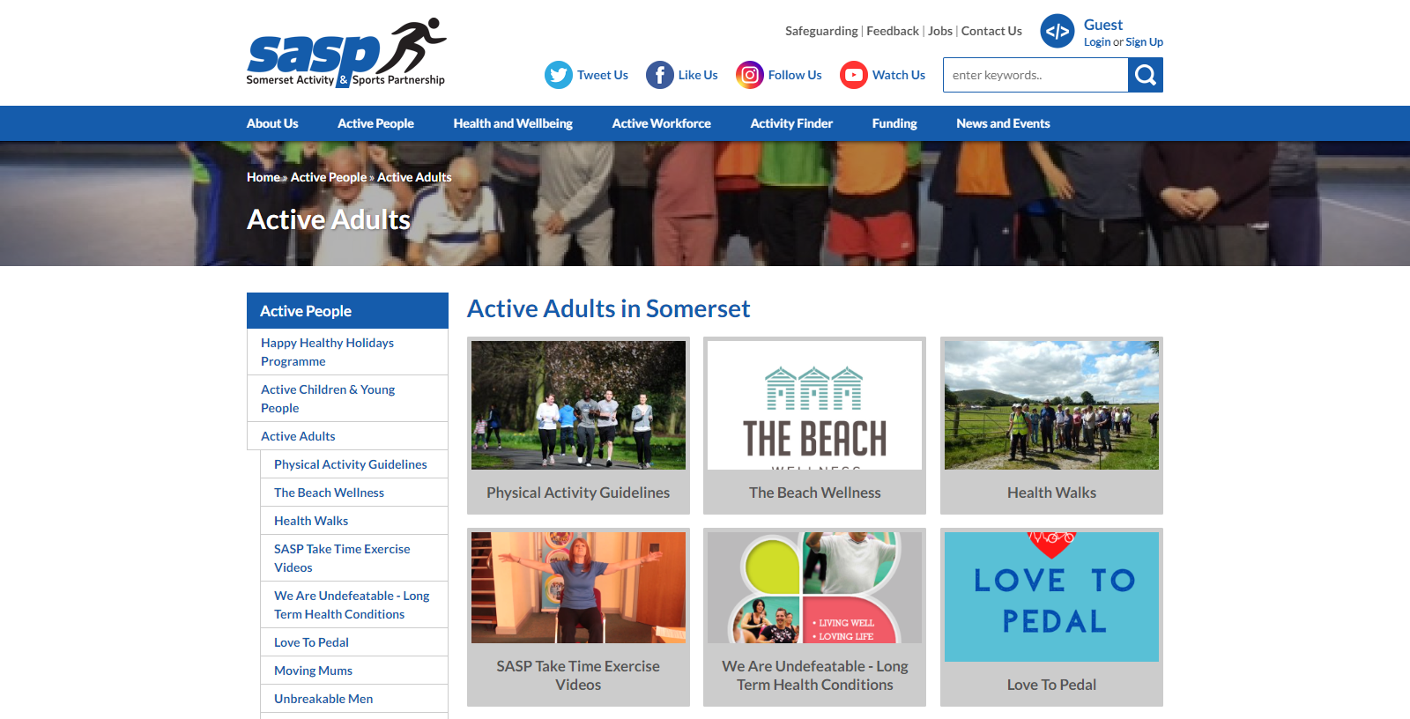Focus the enter keywords search field
The width and height of the screenshot is (1410, 719).
pos(1035,75)
